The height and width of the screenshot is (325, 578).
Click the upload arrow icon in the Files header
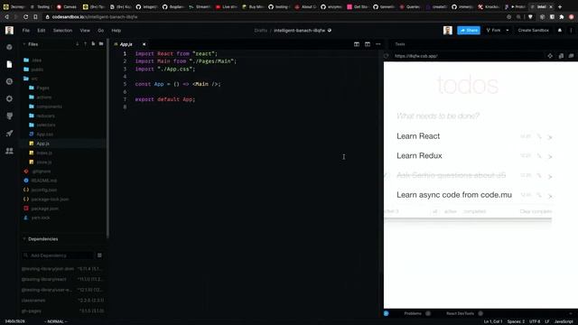click(85, 44)
